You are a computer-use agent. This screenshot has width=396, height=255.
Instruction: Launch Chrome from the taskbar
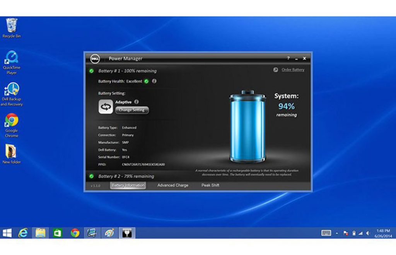(x=75, y=233)
